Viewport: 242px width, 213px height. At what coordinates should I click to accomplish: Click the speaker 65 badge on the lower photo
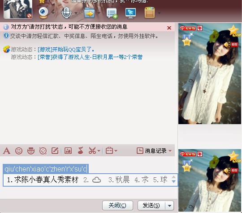230,171
